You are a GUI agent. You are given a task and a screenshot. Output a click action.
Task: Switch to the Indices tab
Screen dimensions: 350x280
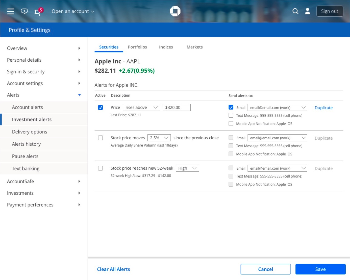click(166, 47)
